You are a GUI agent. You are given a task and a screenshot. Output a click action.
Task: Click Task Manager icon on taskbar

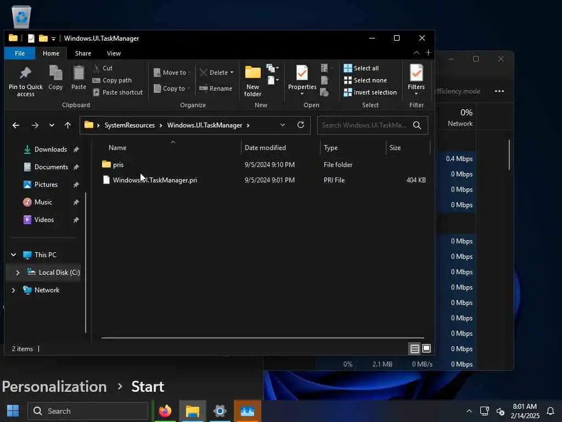[x=248, y=411]
